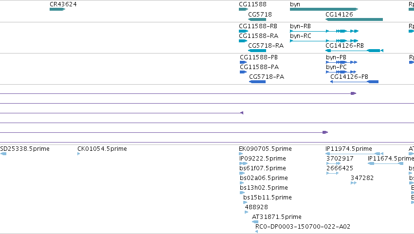Select the IP11974.5prime EST glyph
414x234 pixels.
coord(354,154)
